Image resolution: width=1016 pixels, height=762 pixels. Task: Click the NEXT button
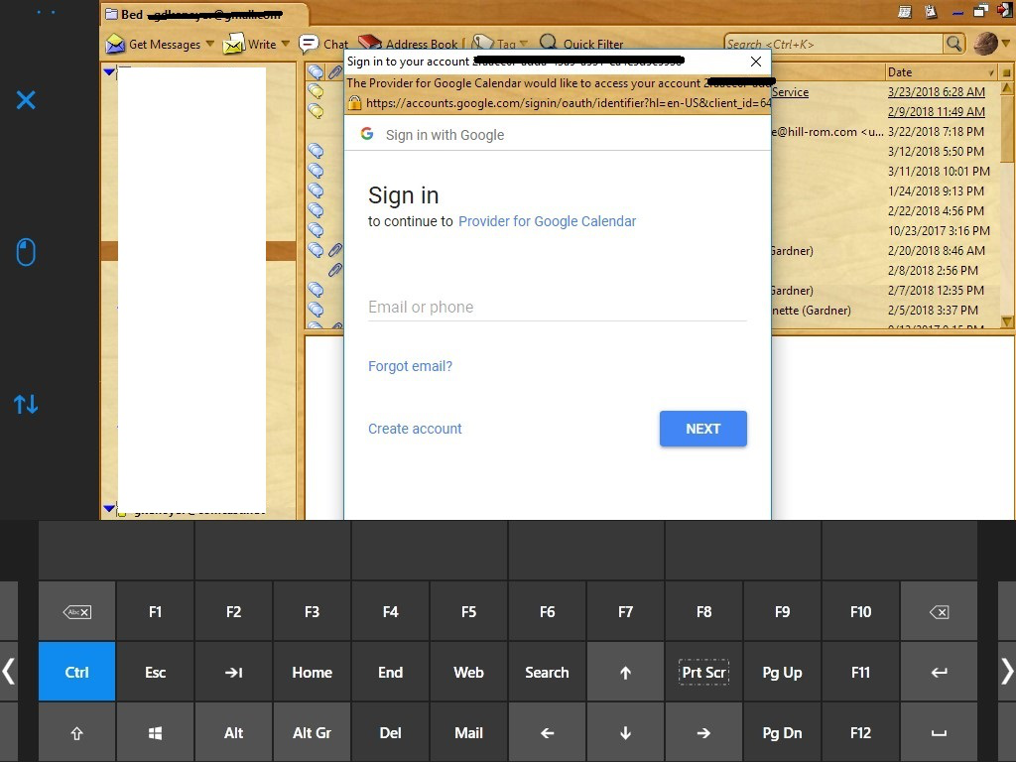(x=703, y=429)
